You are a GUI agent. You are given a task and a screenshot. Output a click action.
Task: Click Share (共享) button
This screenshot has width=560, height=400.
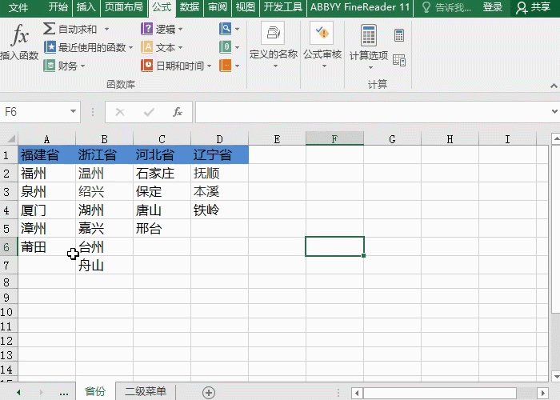click(534, 7)
